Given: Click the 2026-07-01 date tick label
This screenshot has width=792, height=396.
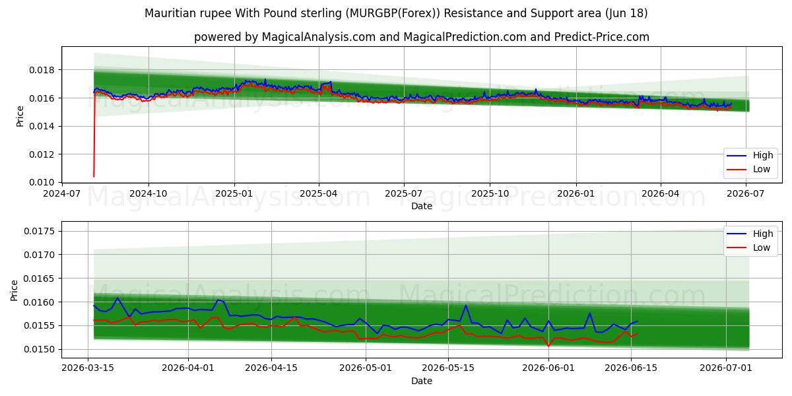Looking at the screenshot, I should tap(725, 369).
